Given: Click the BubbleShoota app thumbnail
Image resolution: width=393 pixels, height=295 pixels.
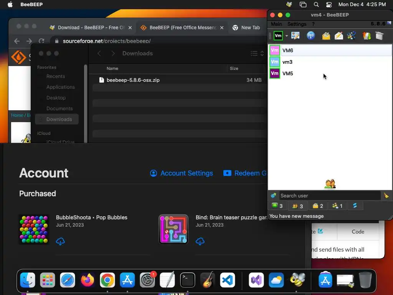Looking at the screenshot, I should pos(34,230).
